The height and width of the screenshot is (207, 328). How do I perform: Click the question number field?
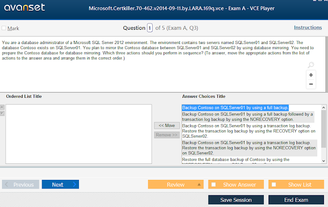150,28
